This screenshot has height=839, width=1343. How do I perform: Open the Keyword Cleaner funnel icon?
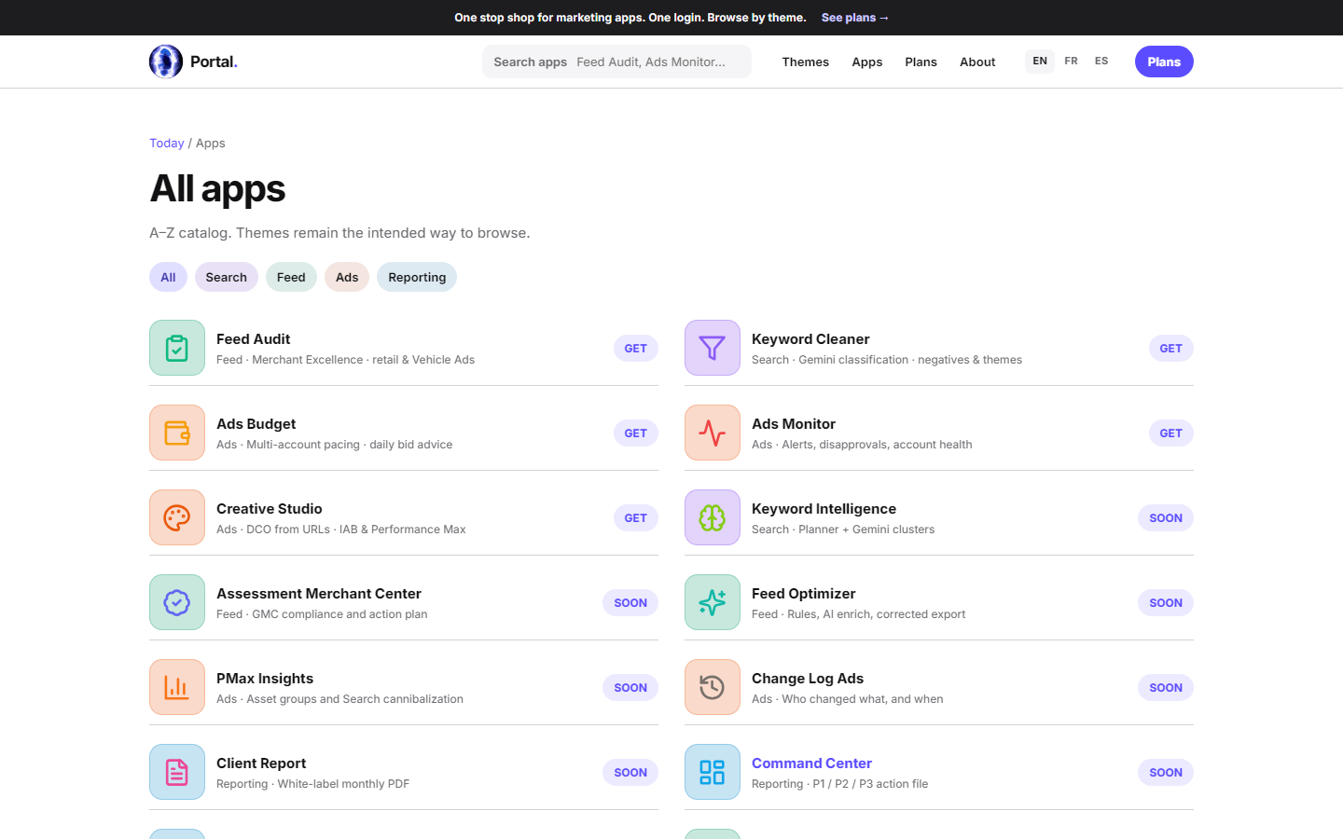coord(713,348)
